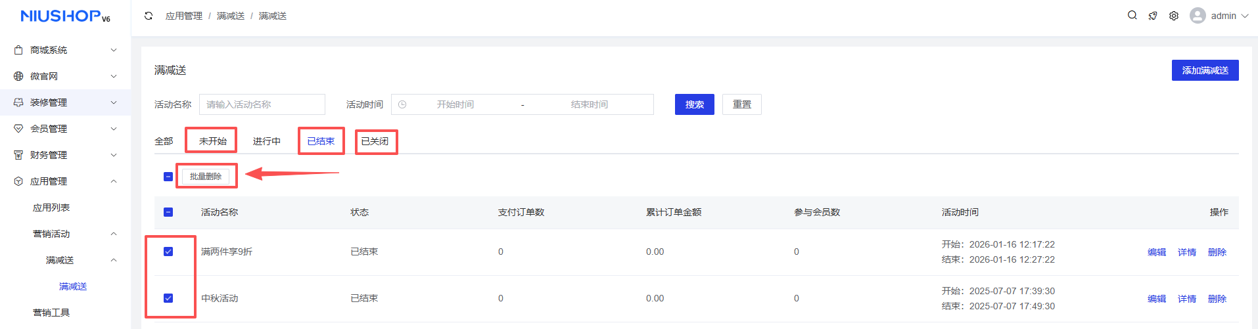
Task: Click the 批量删除 button
Action: [x=206, y=177]
